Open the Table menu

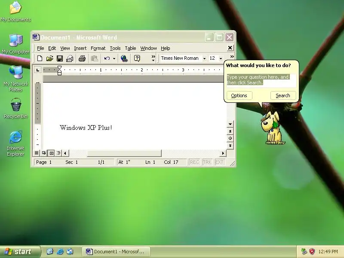pyautogui.click(x=130, y=48)
